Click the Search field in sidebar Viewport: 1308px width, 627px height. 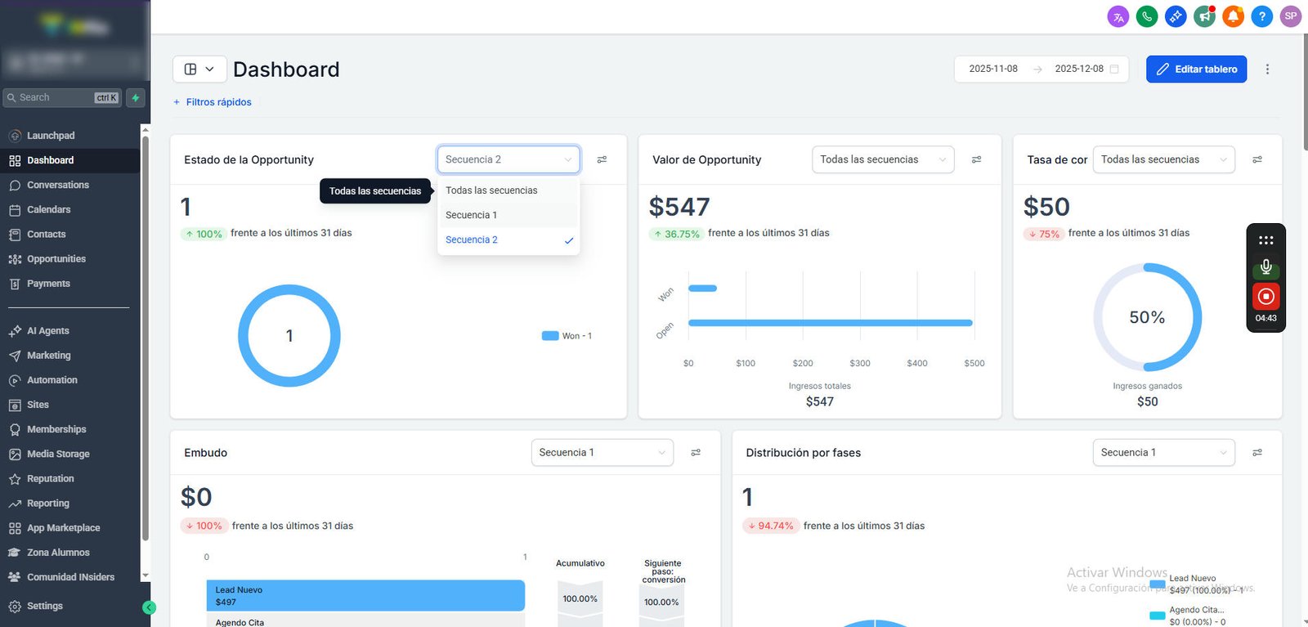tap(62, 97)
